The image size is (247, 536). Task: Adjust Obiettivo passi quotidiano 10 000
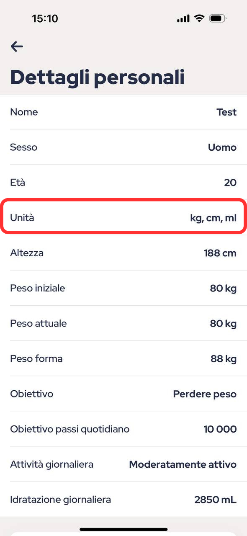pyautogui.click(x=123, y=429)
